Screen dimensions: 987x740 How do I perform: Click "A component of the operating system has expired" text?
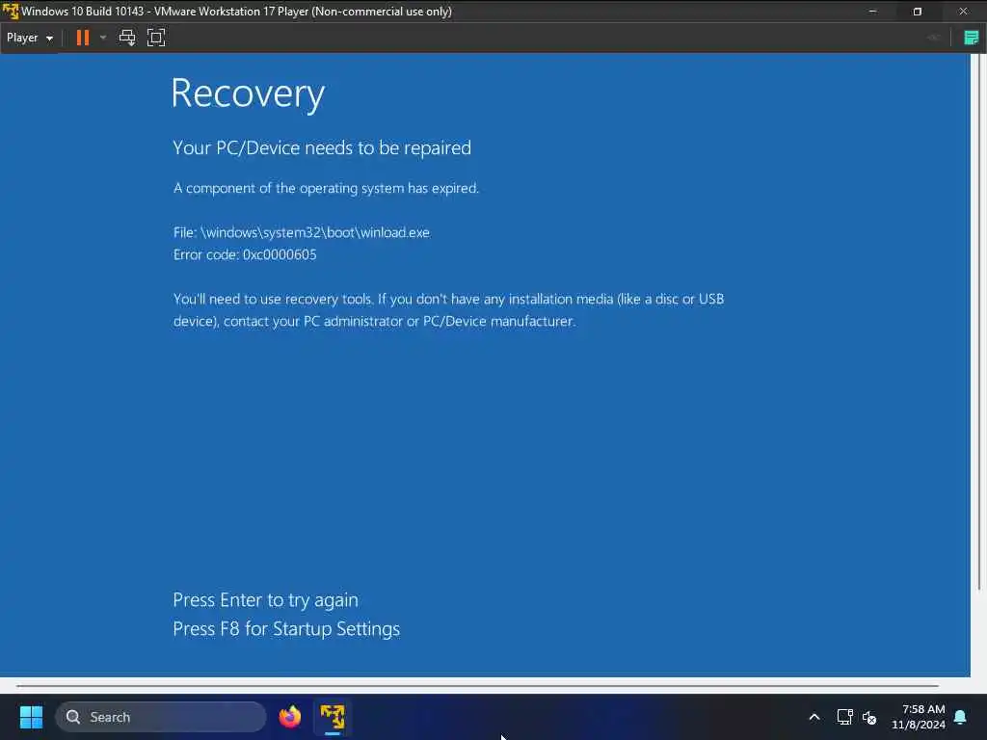click(326, 188)
